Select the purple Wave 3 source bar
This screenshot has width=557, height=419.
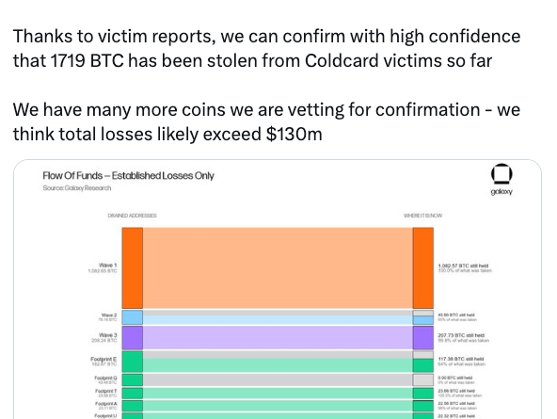tap(133, 338)
